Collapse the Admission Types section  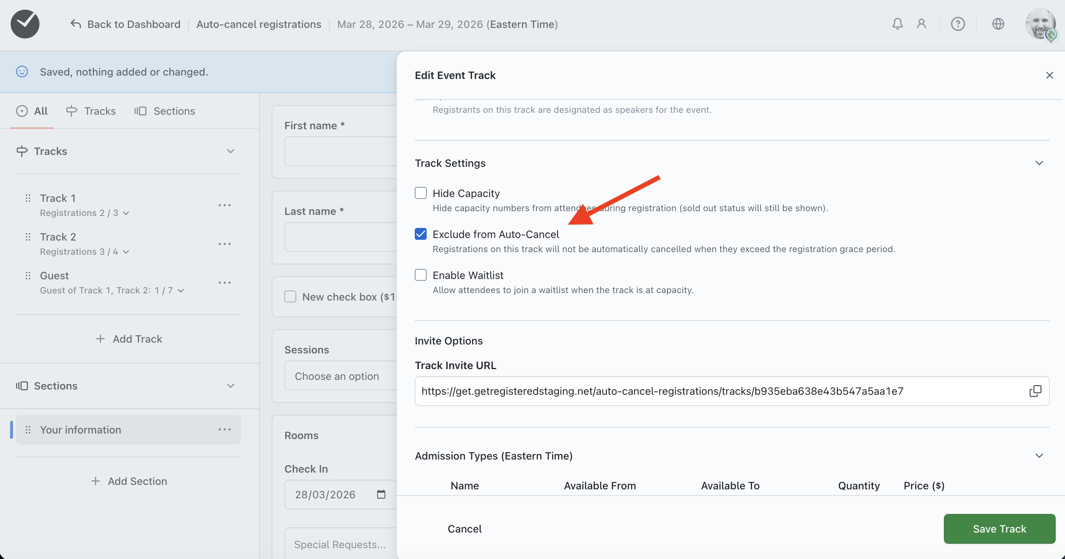[1039, 456]
